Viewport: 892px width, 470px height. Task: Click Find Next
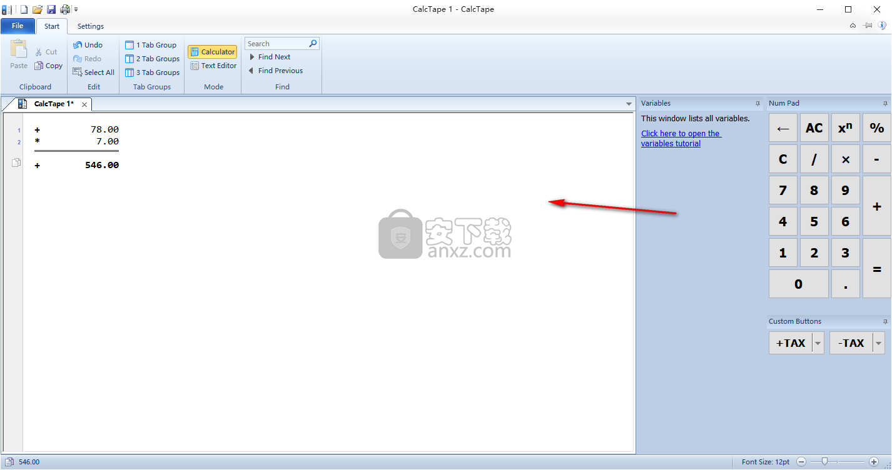coord(270,57)
